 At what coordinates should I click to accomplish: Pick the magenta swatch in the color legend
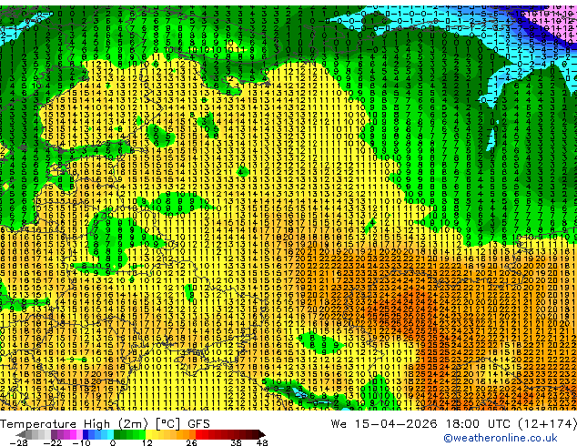(73, 434)
